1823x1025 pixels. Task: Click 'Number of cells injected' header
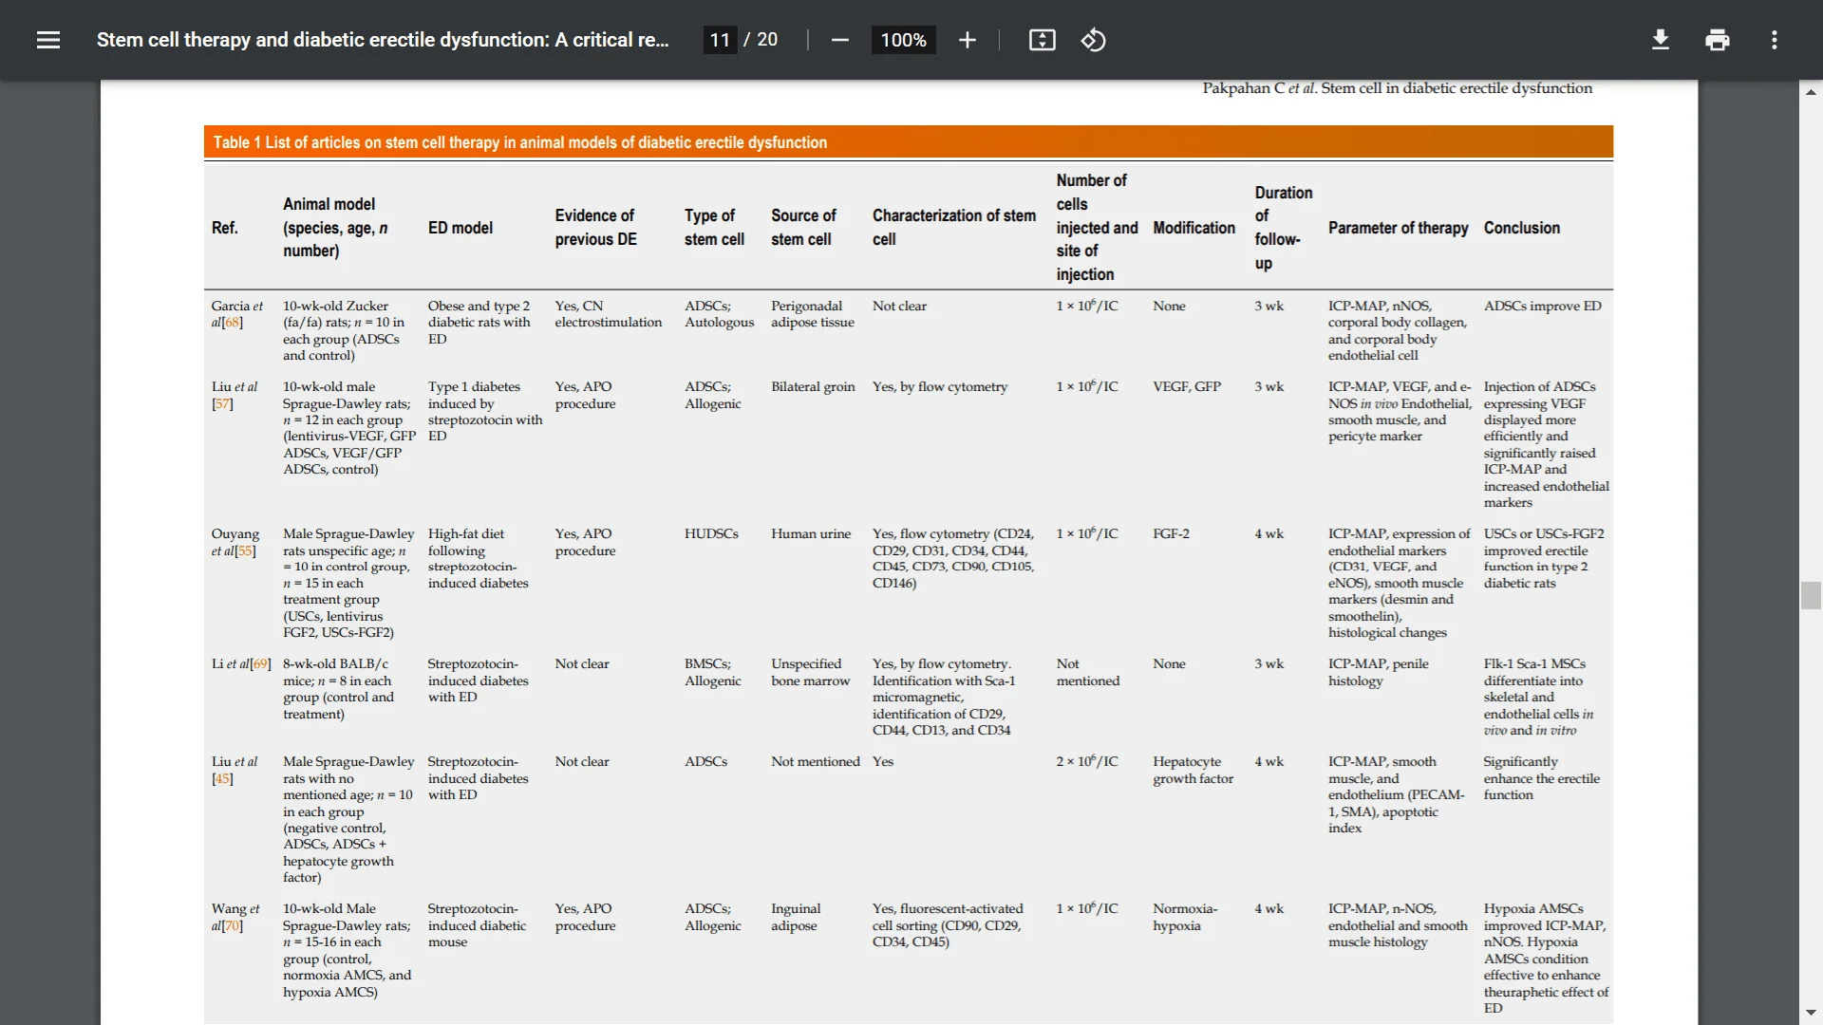1097,228
